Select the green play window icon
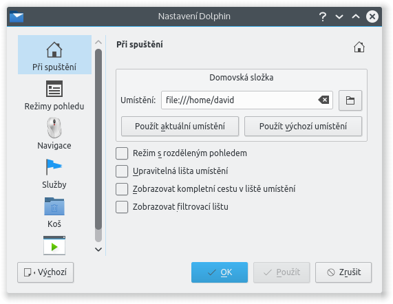Image resolution: width=393 pixels, height=304 pixels. point(54,246)
